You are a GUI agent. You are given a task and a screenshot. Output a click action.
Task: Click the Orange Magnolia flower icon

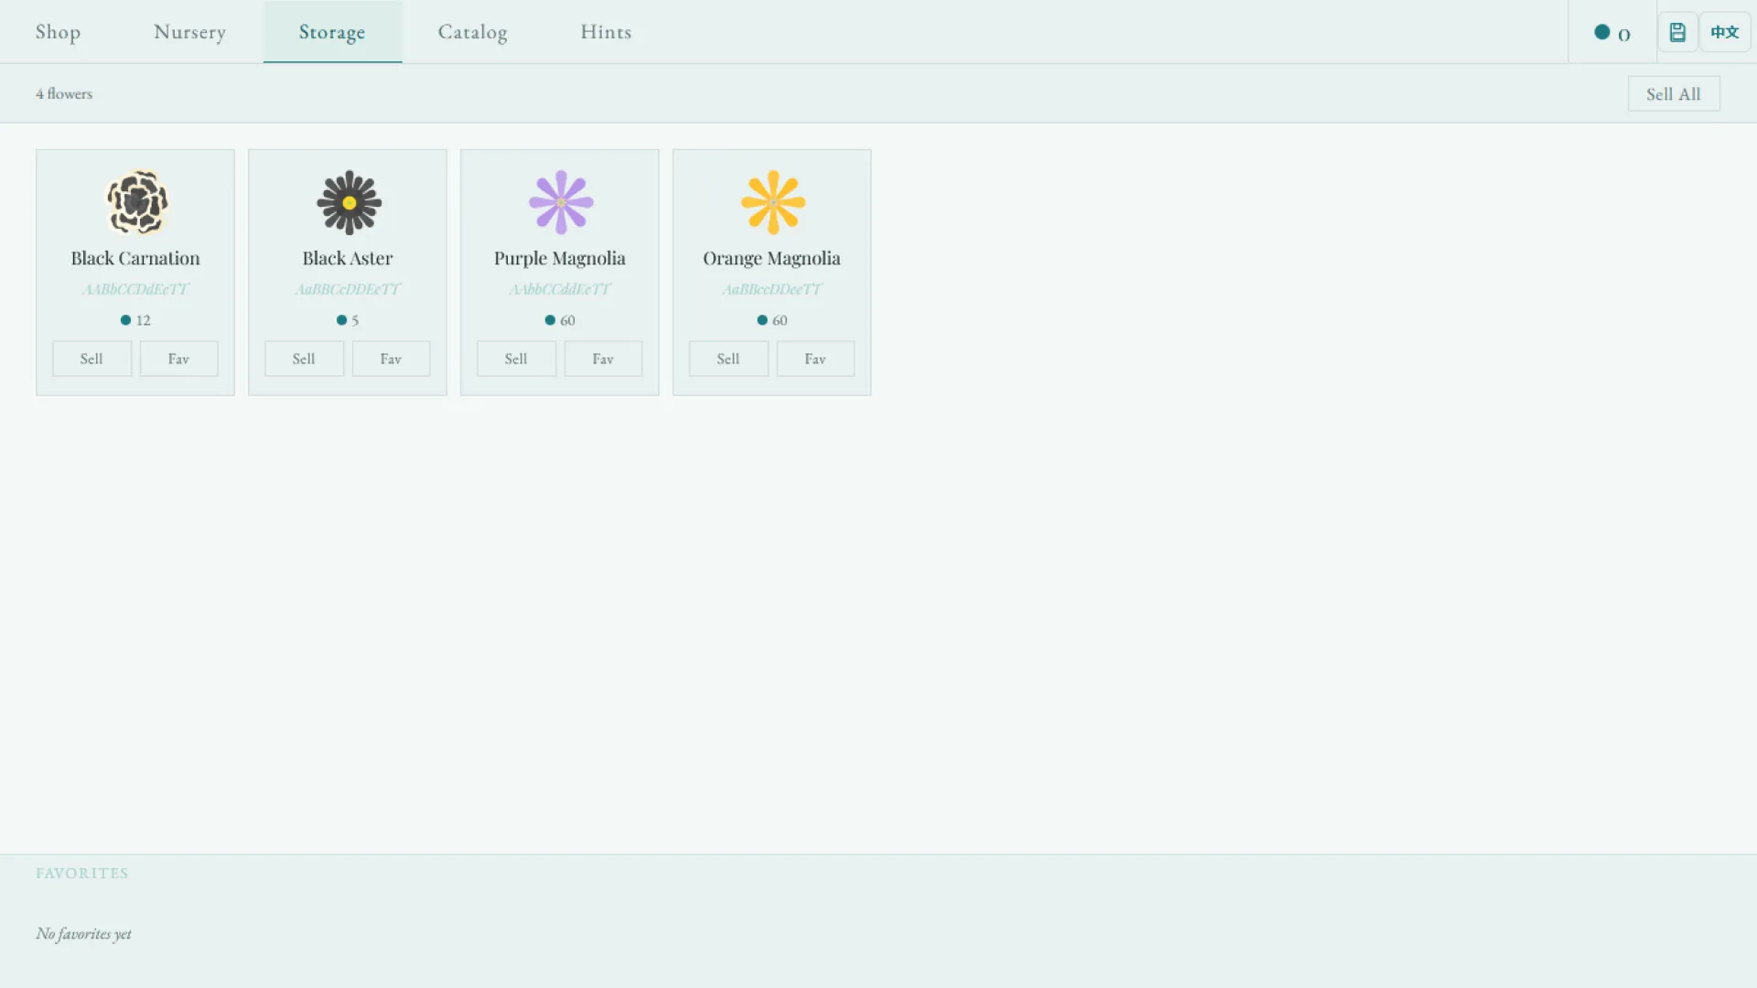pyautogui.click(x=773, y=202)
